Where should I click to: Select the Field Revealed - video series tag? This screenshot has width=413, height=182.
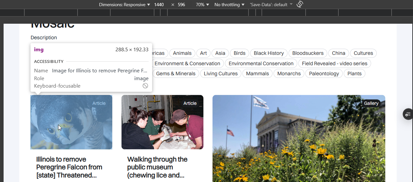click(x=334, y=64)
